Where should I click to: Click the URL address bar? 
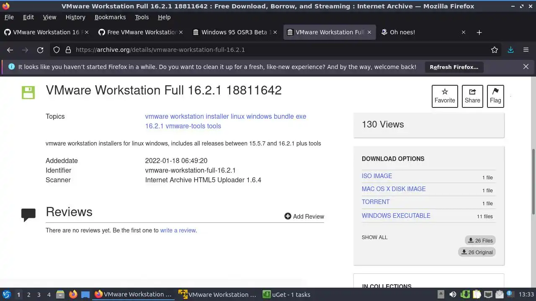point(276,50)
